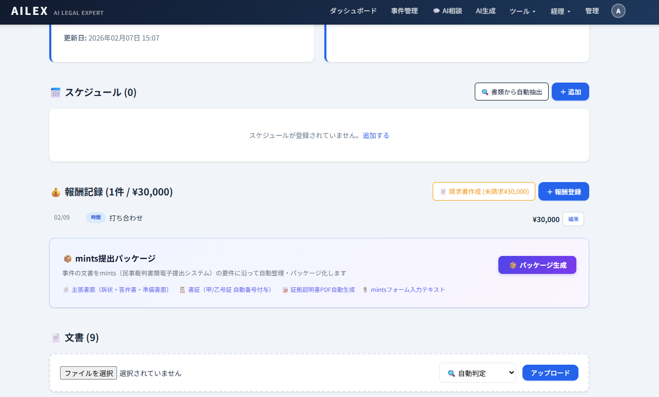Image resolution: width=659 pixels, height=397 pixels.
Task: Click the 打ち合わせ entry text
Action: [x=126, y=218]
